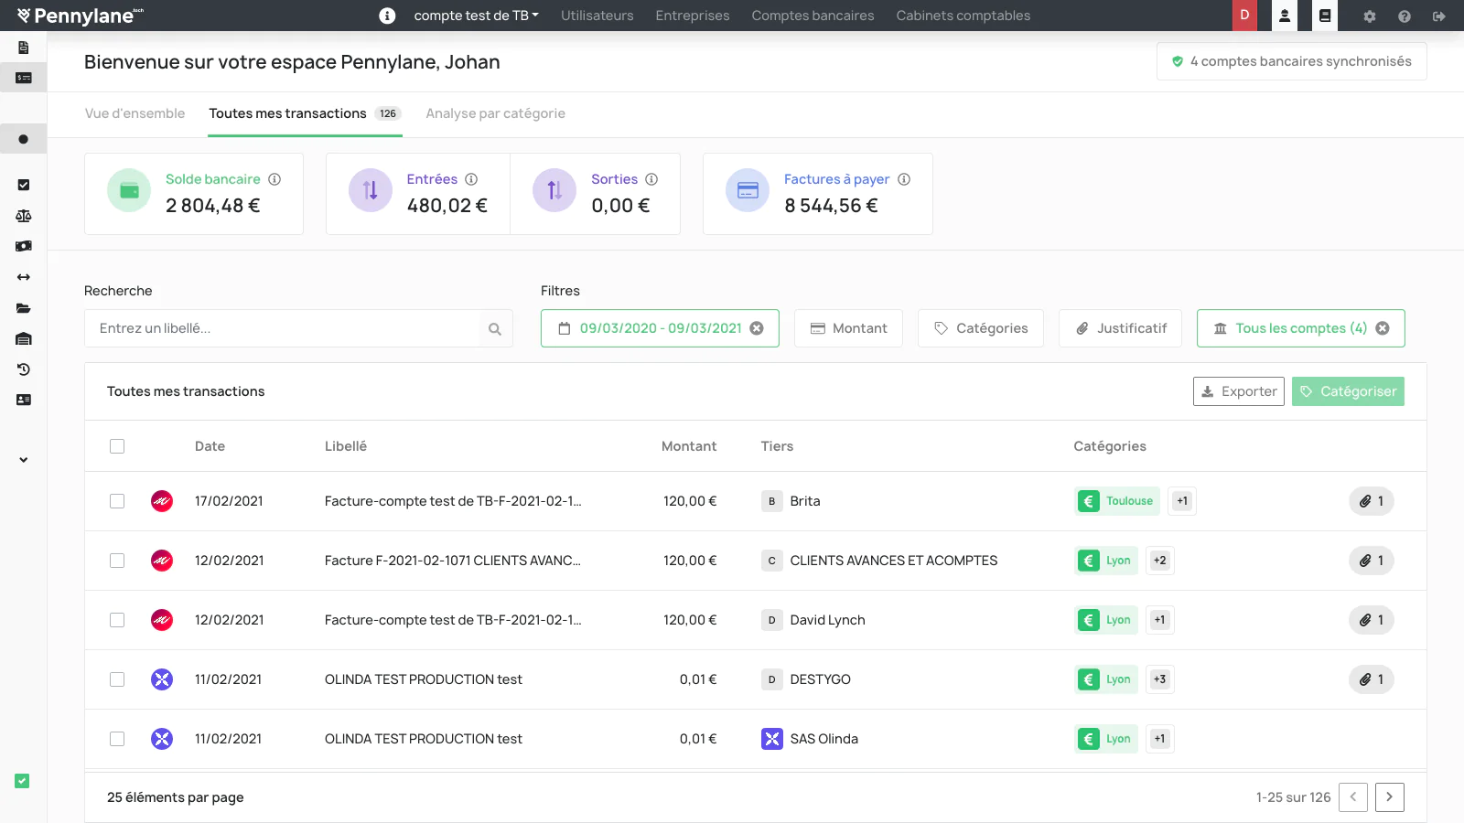Tick the select-all checkbox in table header
Image resolution: width=1464 pixels, height=823 pixels.
pos(117,446)
